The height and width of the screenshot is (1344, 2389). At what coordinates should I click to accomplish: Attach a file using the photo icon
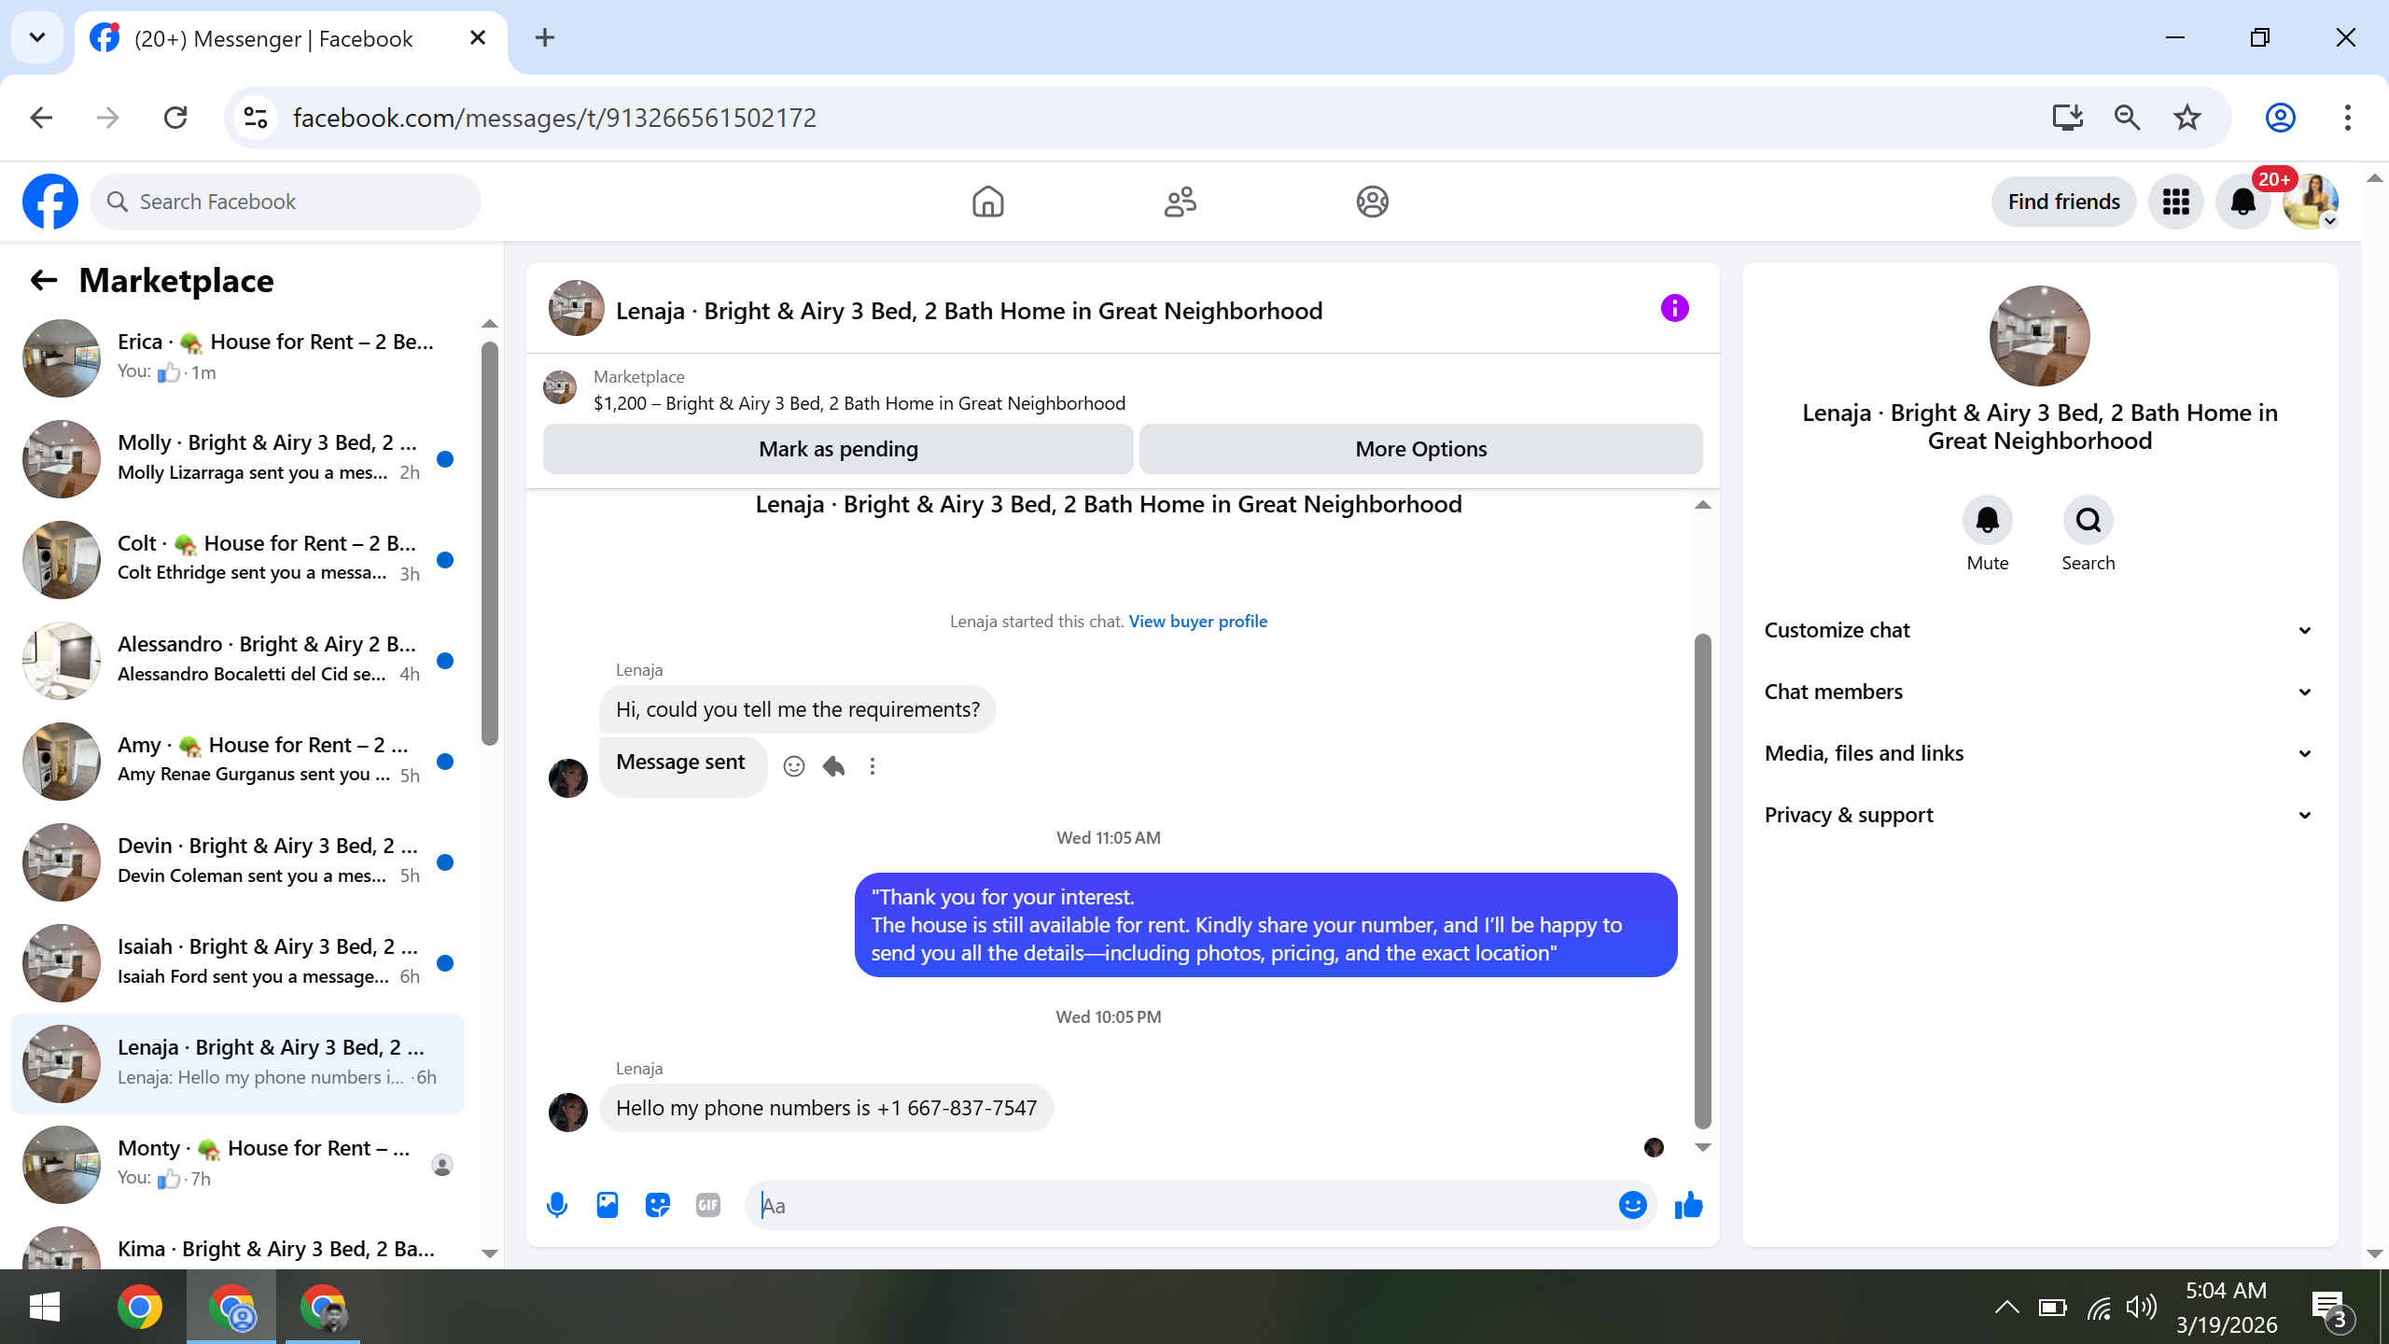(x=608, y=1205)
